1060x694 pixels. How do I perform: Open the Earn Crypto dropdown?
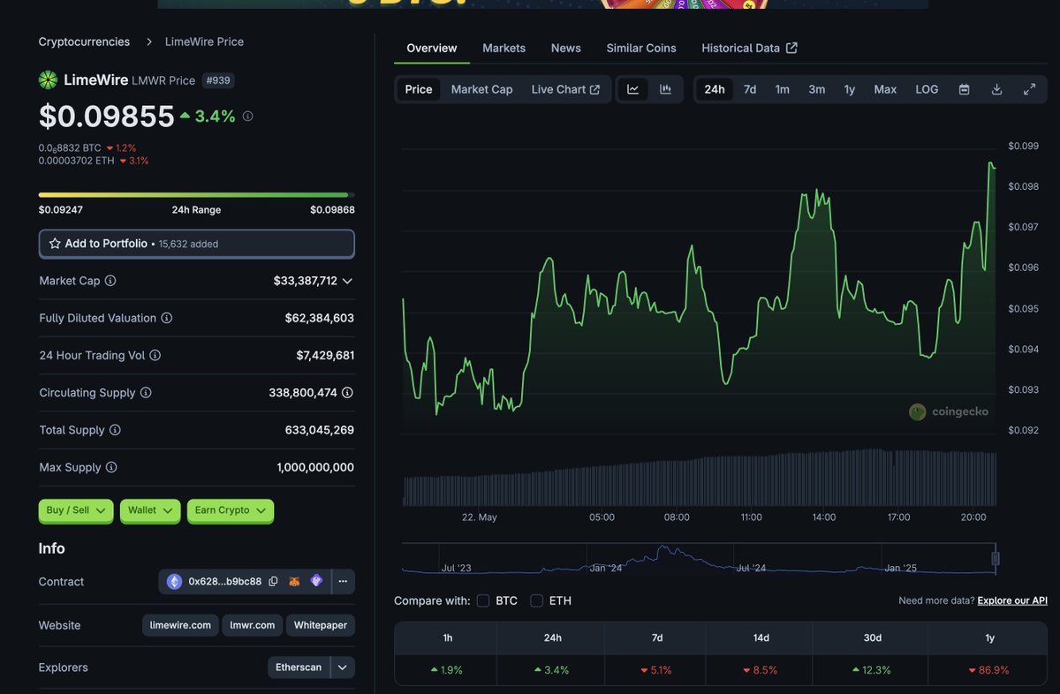(x=231, y=510)
